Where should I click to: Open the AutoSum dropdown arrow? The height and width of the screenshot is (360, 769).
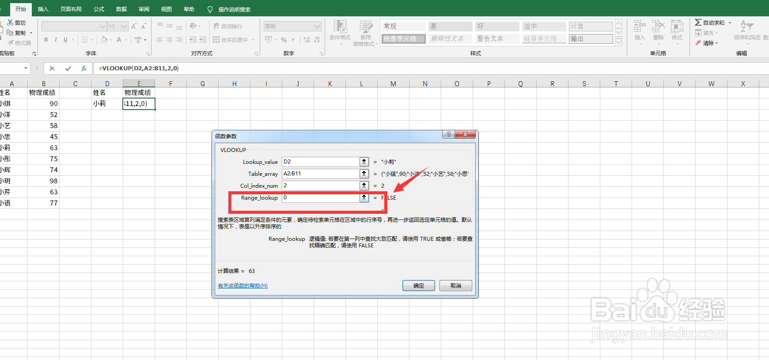730,23
